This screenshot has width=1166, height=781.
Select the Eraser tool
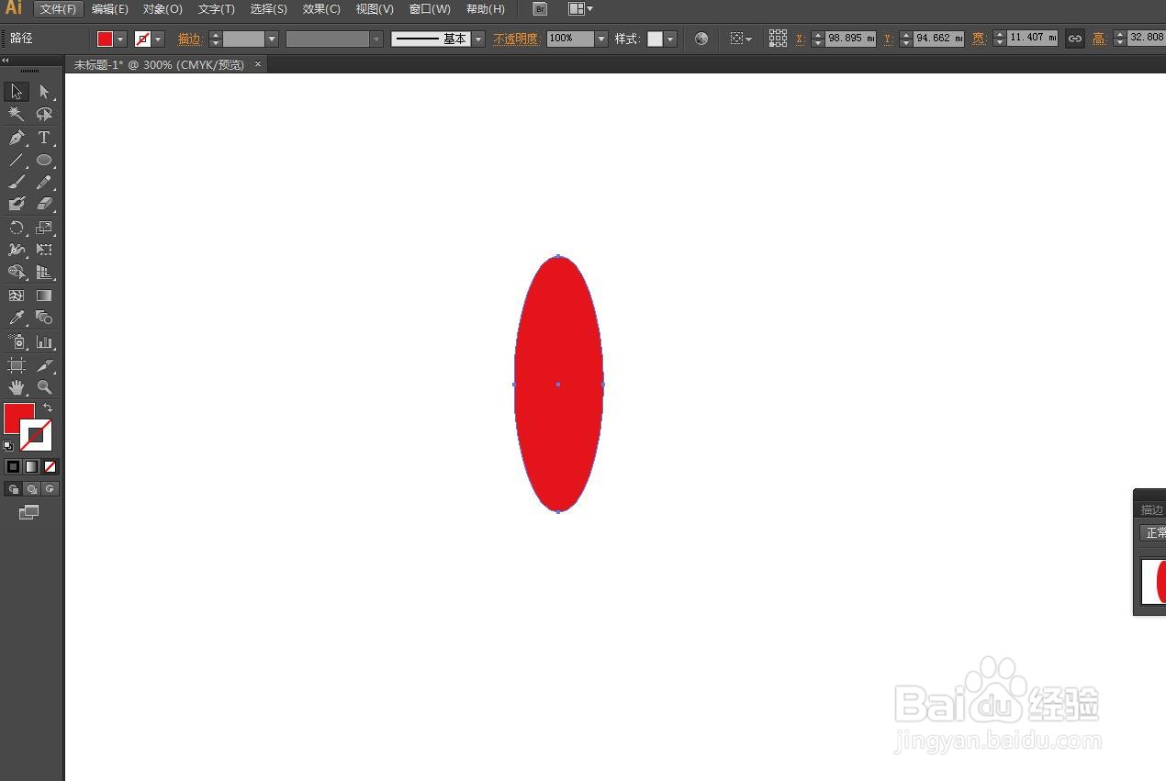click(44, 205)
